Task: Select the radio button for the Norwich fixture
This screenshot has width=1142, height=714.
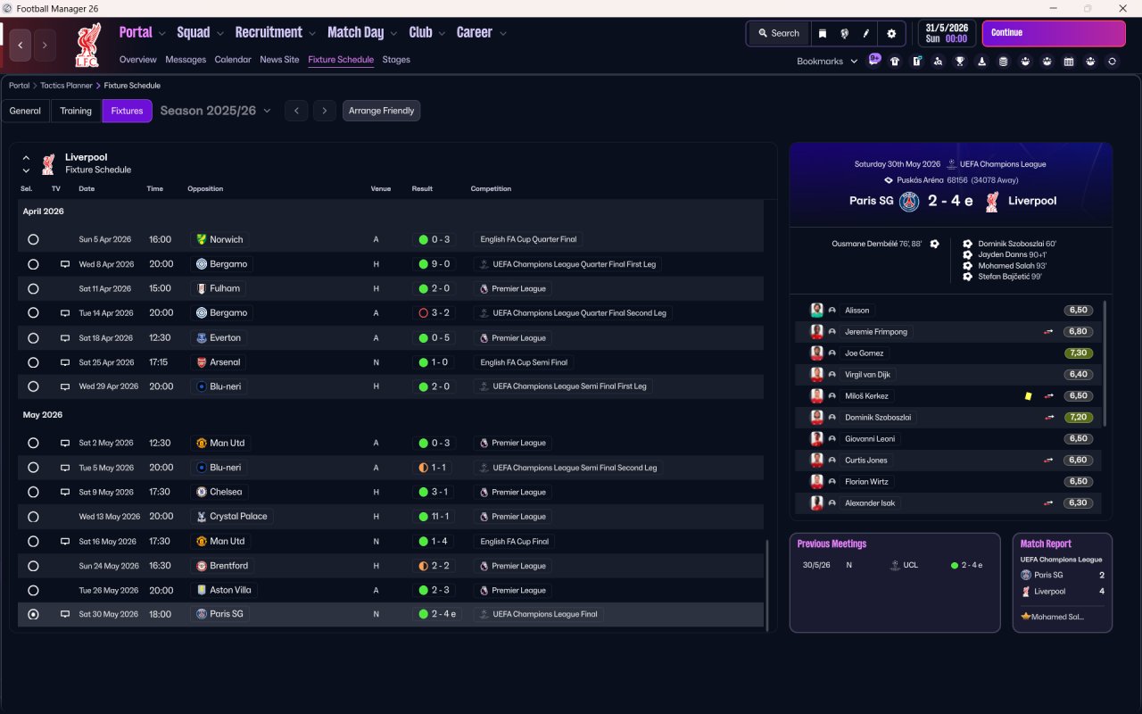Action: [33, 239]
